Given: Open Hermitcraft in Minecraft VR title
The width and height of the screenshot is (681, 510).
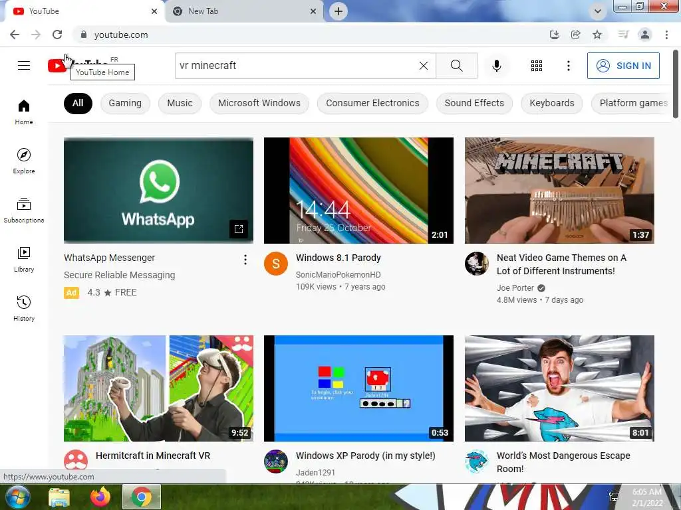Looking at the screenshot, I should 153,456.
